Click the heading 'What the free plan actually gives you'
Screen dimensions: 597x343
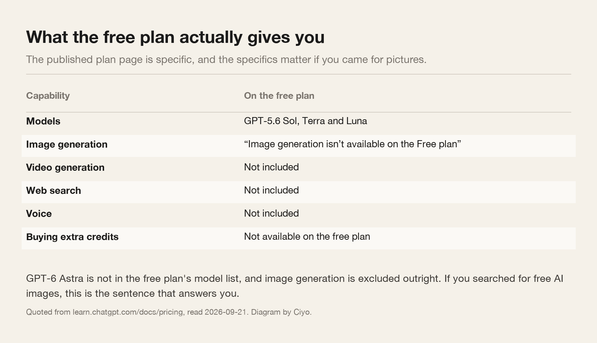pos(175,37)
